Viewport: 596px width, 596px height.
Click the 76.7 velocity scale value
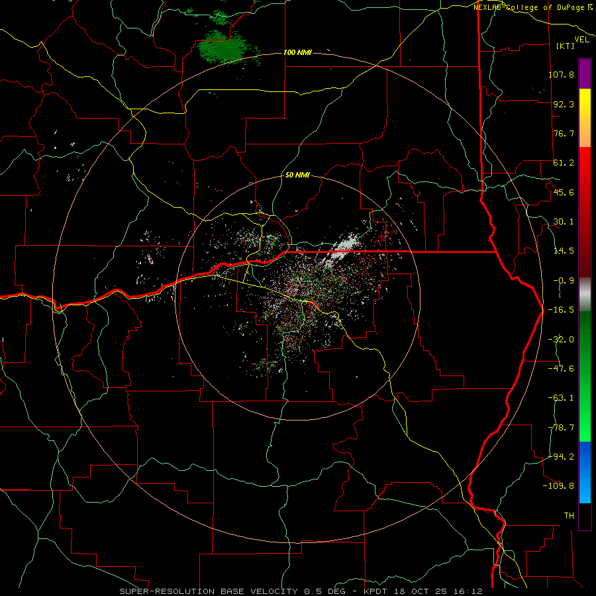point(564,133)
